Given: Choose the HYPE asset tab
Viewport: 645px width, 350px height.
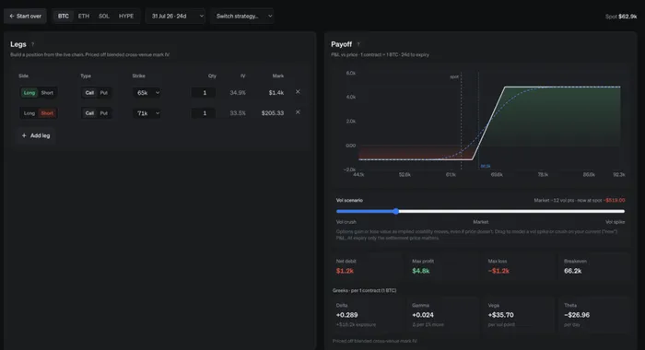Looking at the screenshot, I should tap(126, 16).
